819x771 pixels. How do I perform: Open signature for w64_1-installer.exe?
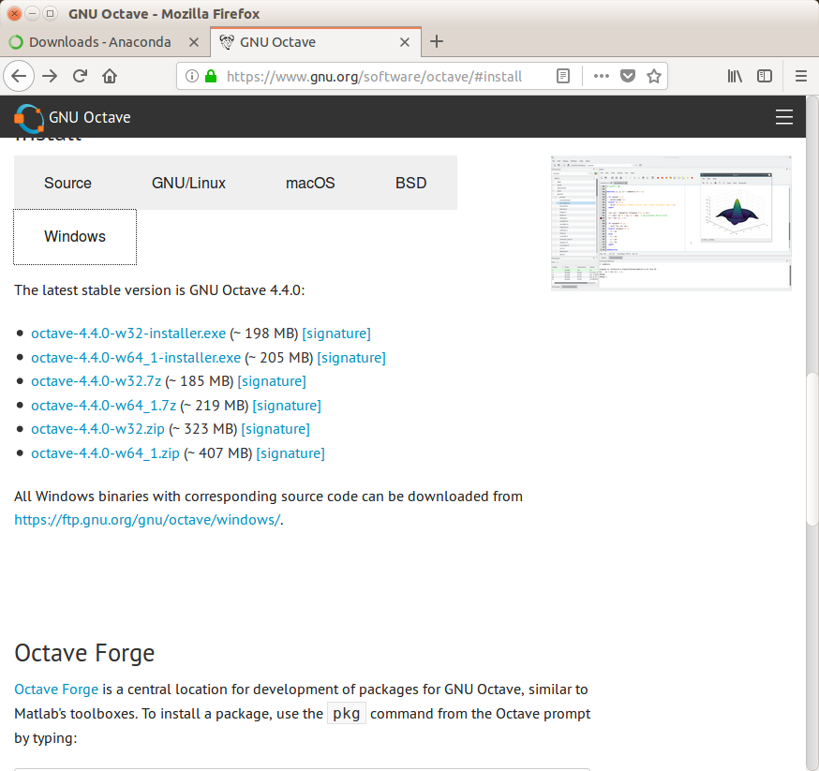point(351,358)
